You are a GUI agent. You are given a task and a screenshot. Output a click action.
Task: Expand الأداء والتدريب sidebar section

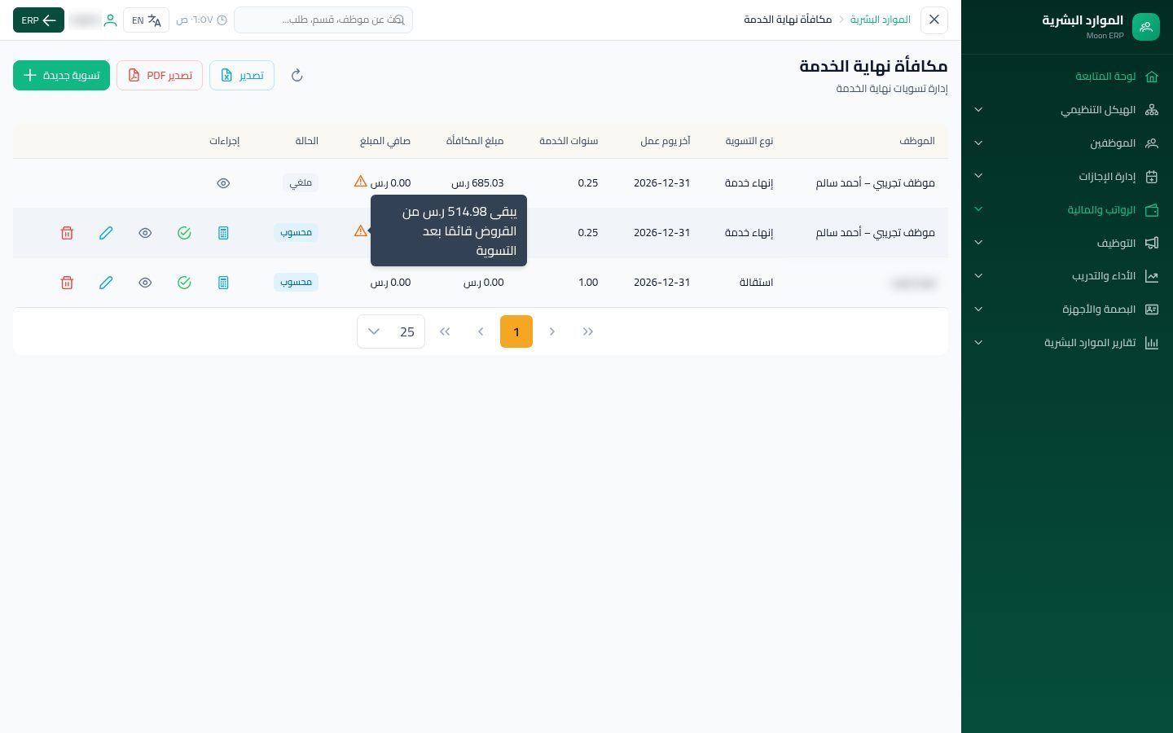[x=1067, y=276]
